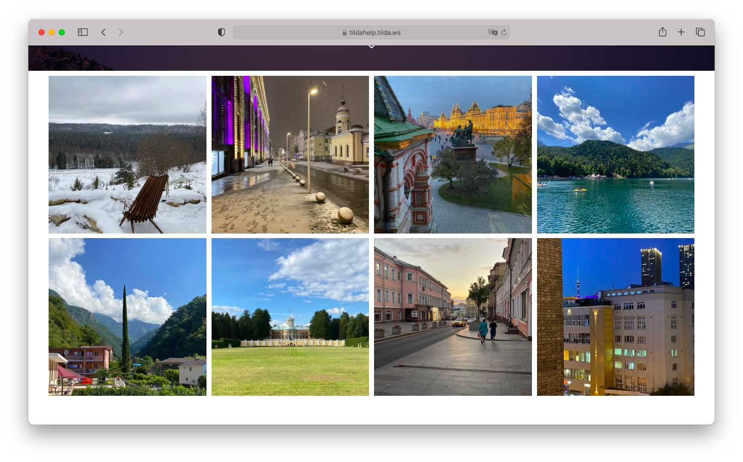The image size is (743, 462).
Task: Open the snowy chair landscape photo
Action: point(128,155)
